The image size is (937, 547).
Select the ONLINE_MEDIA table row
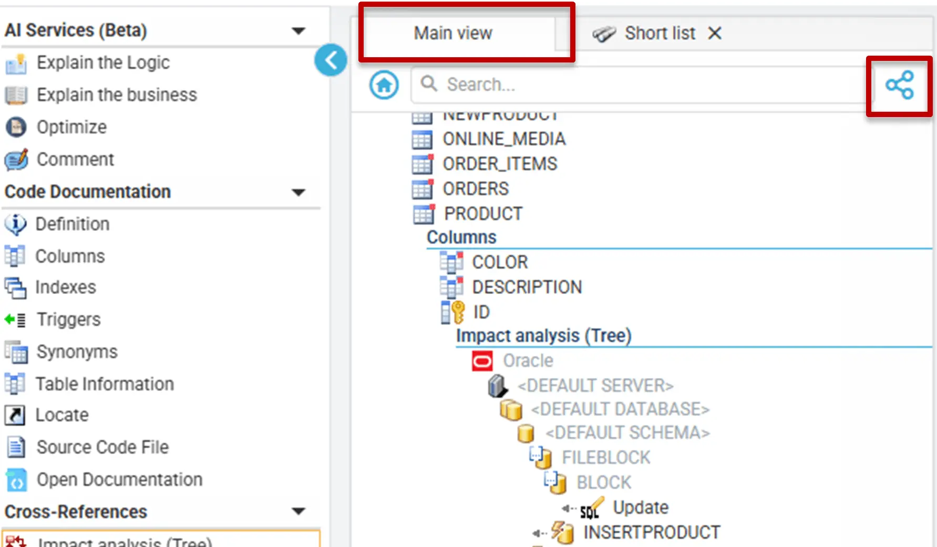[504, 139]
